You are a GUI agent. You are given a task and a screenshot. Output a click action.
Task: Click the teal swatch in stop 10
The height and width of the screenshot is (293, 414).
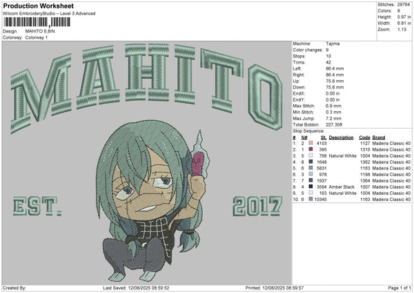313,199
